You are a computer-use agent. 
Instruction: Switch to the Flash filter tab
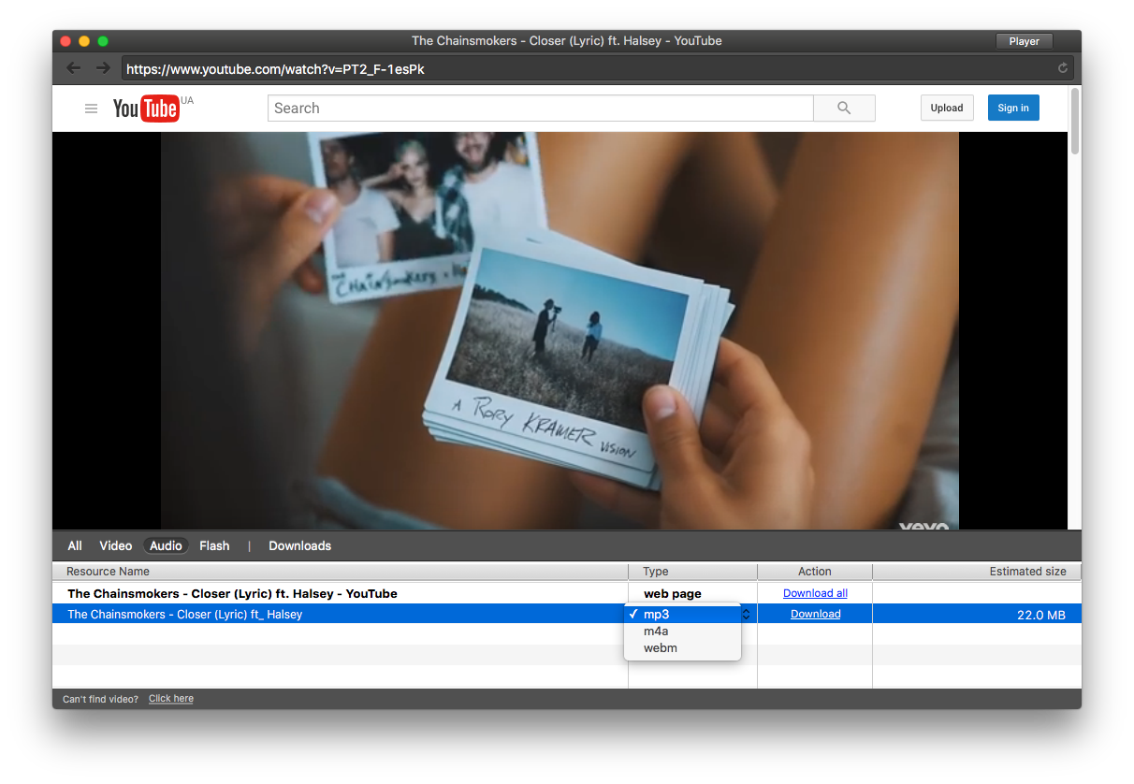pyautogui.click(x=214, y=545)
